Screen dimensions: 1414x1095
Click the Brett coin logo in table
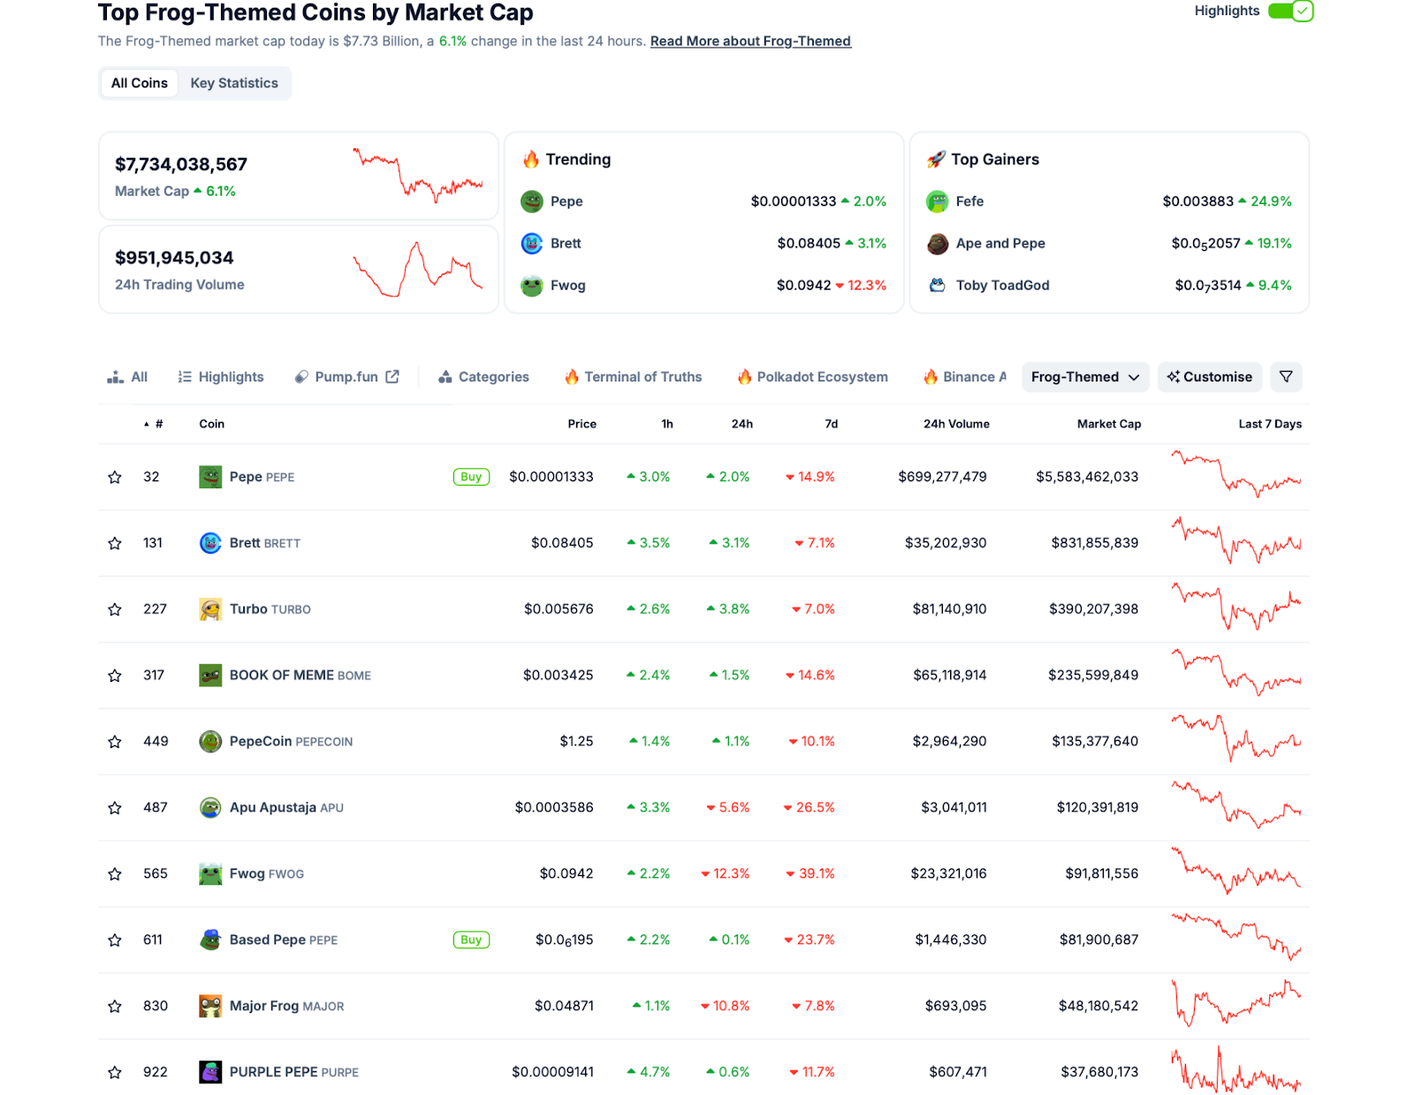[x=210, y=543]
